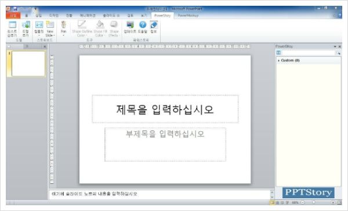
Task: Fit the slide to current window
Action: [339, 202]
